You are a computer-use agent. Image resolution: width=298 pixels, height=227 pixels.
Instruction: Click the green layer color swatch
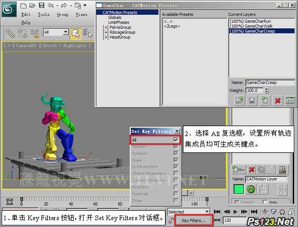[239, 189]
